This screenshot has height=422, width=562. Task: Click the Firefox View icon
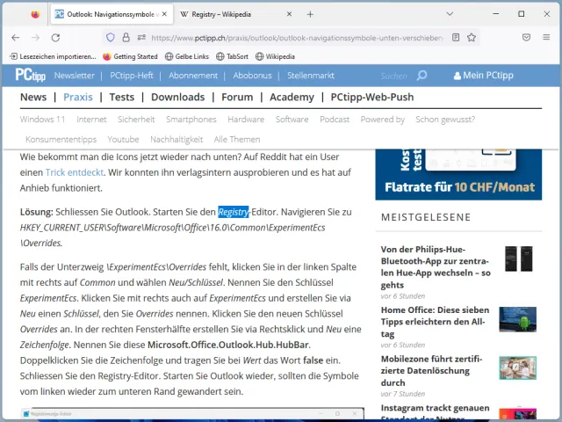click(x=35, y=14)
